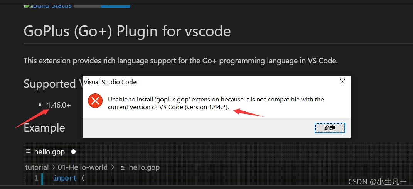Image resolution: width=413 pixels, height=189 pixels.
Task: Open the 01-Hello-world breadcrumb folder
Action: pyautogui.click(x=83, y=167)
